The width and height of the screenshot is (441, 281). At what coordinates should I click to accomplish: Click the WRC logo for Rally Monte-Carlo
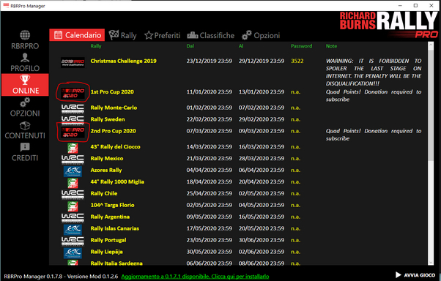pos(73,108)
